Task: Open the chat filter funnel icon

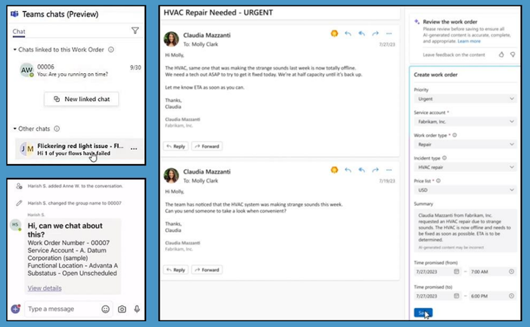Action: [135, 31]
